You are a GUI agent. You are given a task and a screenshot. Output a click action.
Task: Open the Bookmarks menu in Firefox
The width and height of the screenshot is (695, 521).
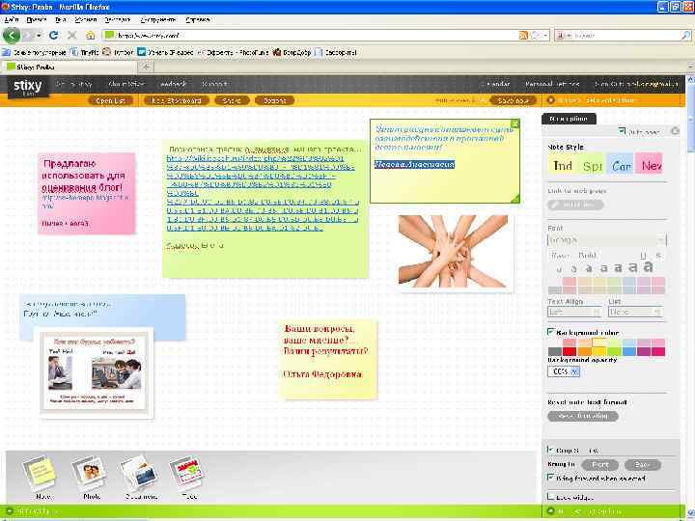point(118,19)
